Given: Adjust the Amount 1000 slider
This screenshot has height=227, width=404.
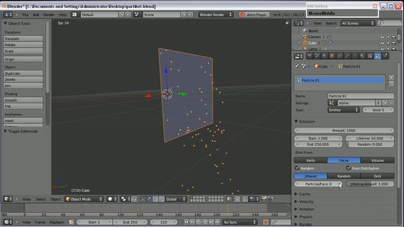Looking at the screenshot, I should coord(344,131).
